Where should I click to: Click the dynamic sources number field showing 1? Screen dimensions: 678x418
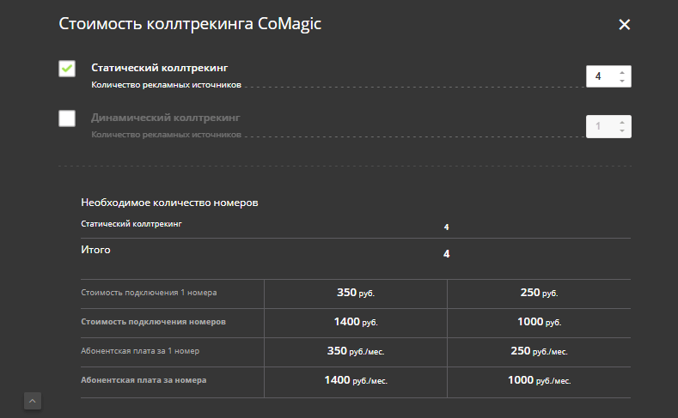(x=600, y=126)
